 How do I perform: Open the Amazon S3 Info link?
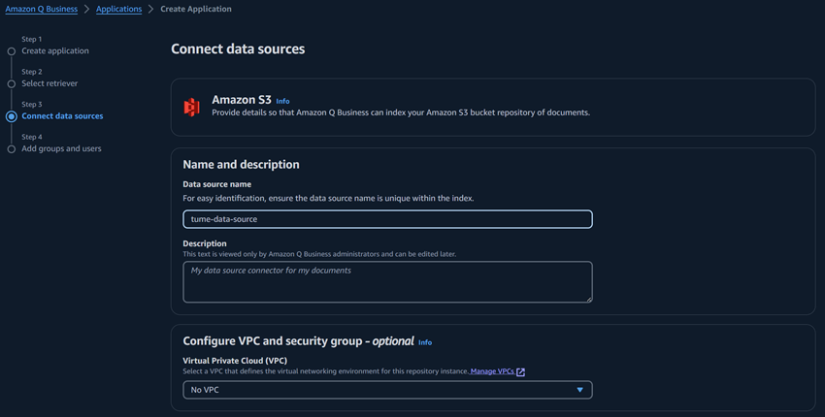tap(282, 101)
